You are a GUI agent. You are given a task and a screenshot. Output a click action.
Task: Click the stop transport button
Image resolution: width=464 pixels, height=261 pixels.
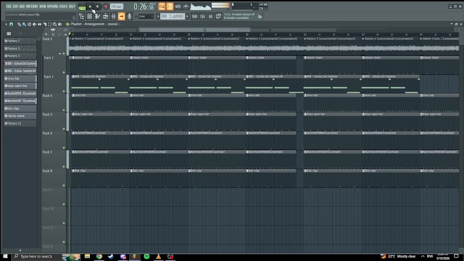point(98,7)
